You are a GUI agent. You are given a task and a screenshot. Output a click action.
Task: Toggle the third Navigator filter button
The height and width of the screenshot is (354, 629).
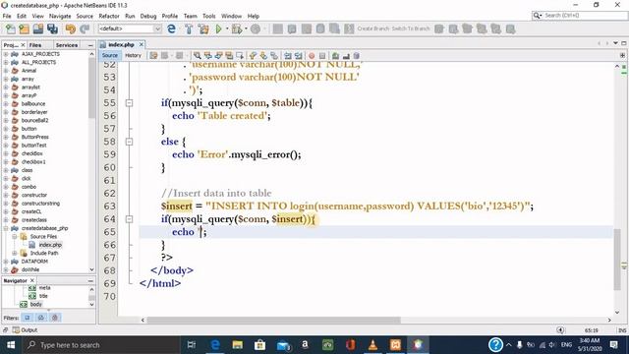(x=55, y=318)
